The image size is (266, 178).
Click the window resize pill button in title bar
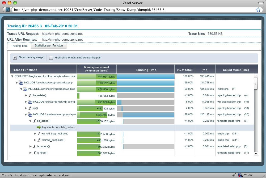(x=261, y=3)
